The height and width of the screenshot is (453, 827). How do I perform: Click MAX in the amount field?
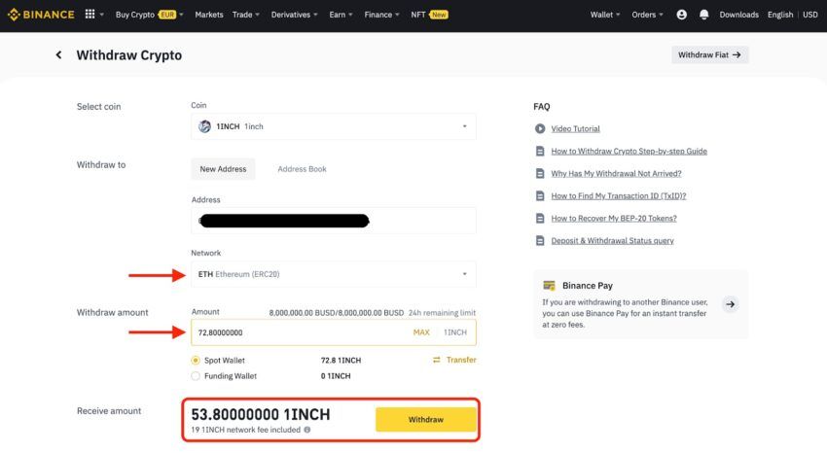tap(421, 332)
